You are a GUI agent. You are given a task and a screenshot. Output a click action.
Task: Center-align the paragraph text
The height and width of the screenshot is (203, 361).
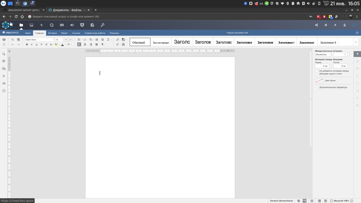pos(85,45)
